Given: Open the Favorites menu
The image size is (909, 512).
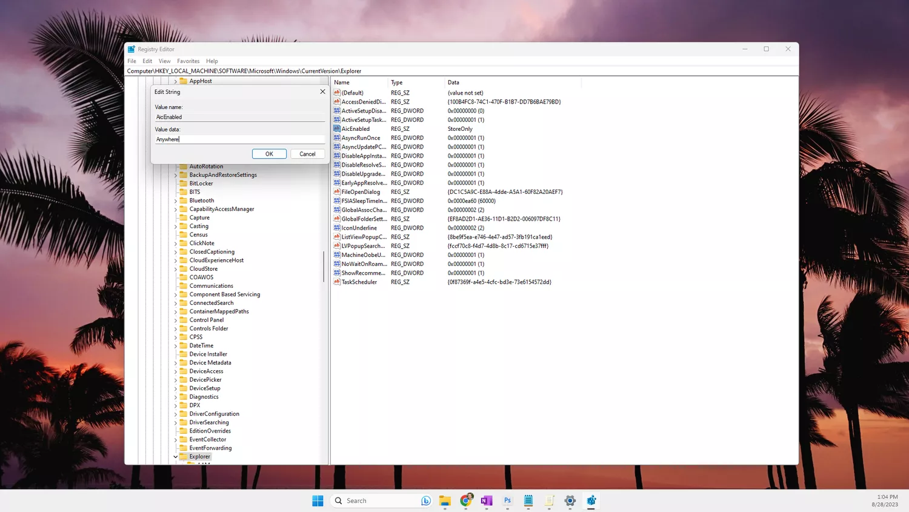Looking at the screenshot, I should 188,61.
